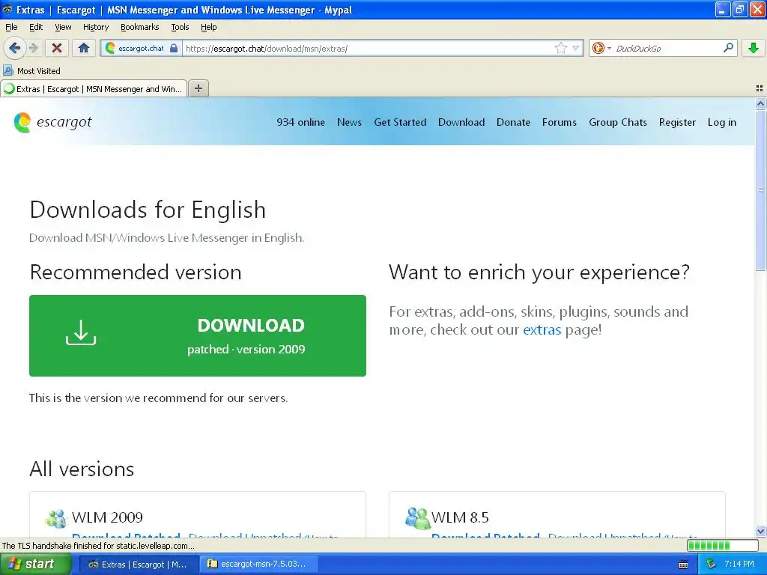Click the scrollbar down arrow
This screenshot has width=767, height=575.
[760, 532]
